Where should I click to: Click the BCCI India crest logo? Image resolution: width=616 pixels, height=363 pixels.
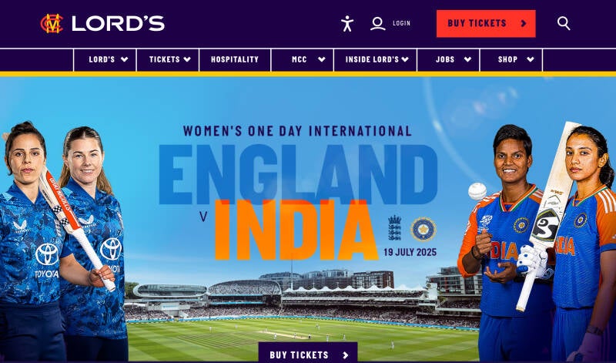423,229
